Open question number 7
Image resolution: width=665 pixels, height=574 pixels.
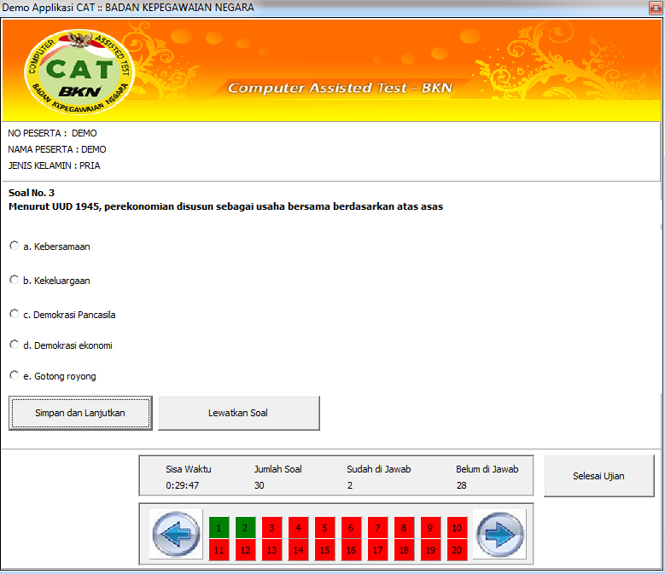[377, 527]
